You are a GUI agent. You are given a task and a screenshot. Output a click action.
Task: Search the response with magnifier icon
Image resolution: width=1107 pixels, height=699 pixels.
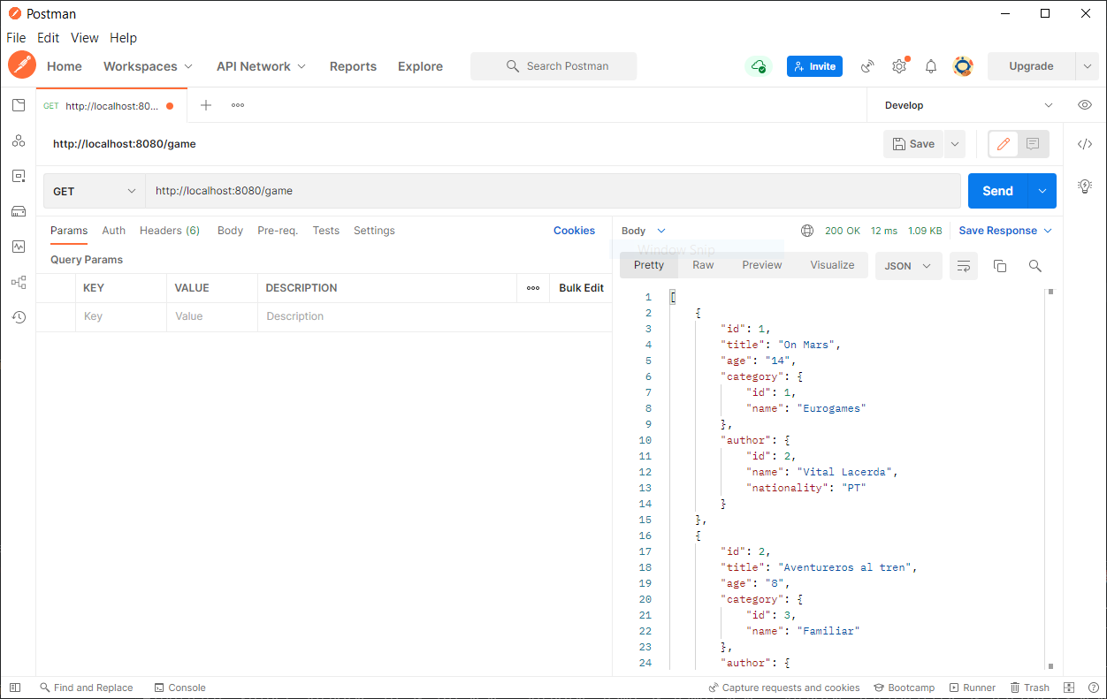coord(1034,266)
